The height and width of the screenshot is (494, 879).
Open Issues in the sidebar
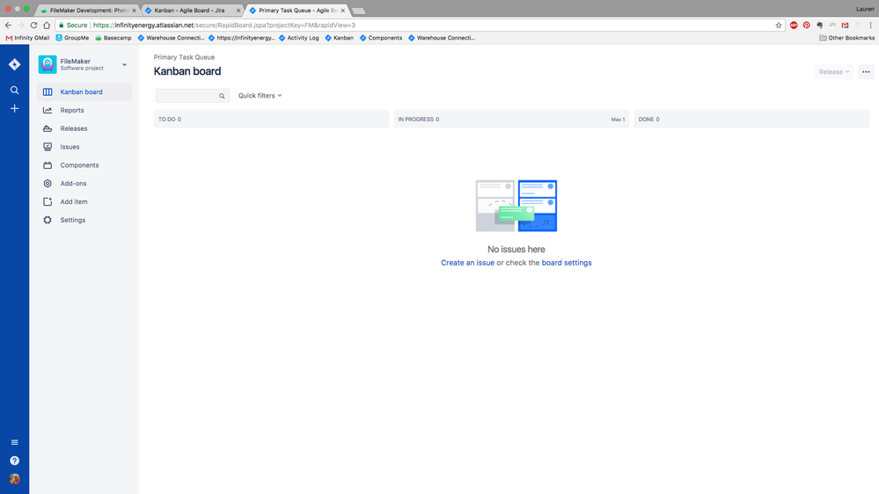pos(84,147)
